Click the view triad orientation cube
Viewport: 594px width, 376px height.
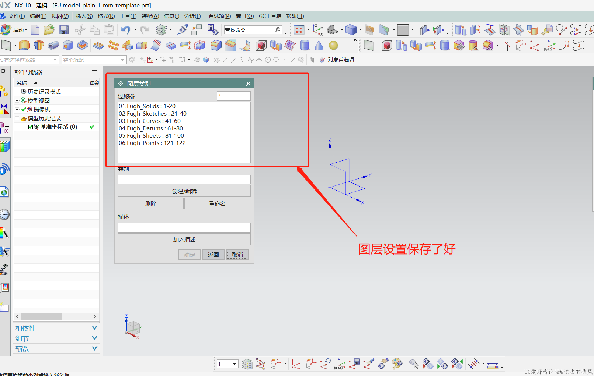pyautogui.click(x=133, y=327)
